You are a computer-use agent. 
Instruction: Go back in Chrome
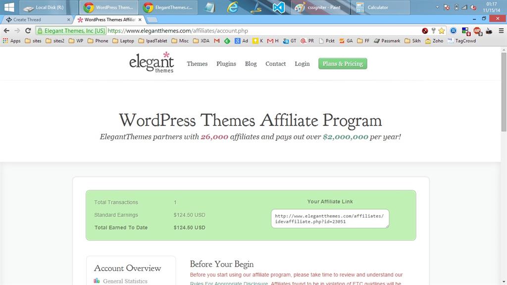(x=6, y=31)
